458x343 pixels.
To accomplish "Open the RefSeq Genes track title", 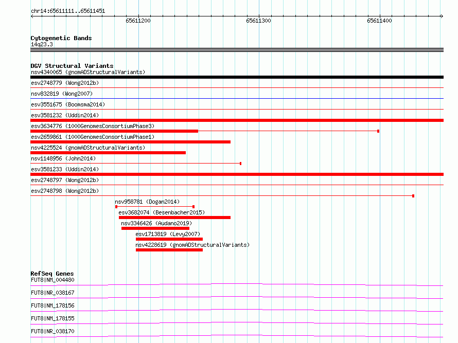I will (x=52, y=274).
